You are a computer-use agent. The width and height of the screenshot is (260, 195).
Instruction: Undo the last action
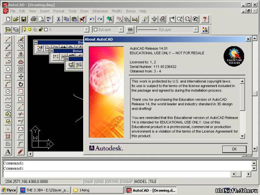pyautogui.click(x=92, y=19)
